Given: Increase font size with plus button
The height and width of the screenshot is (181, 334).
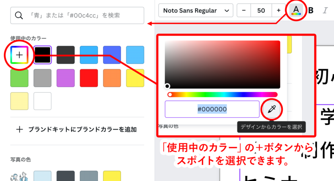Looking at the screenshot, I should point(278,10).
